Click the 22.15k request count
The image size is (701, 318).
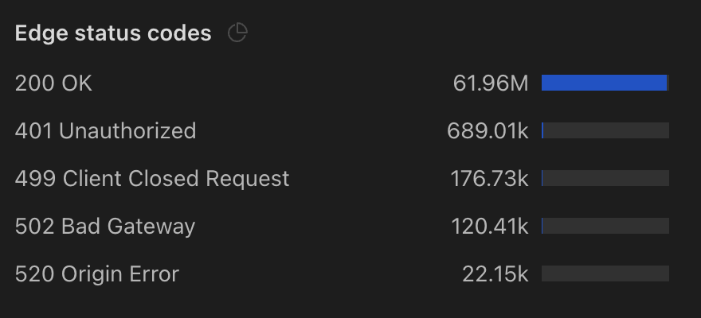(495, 273)
